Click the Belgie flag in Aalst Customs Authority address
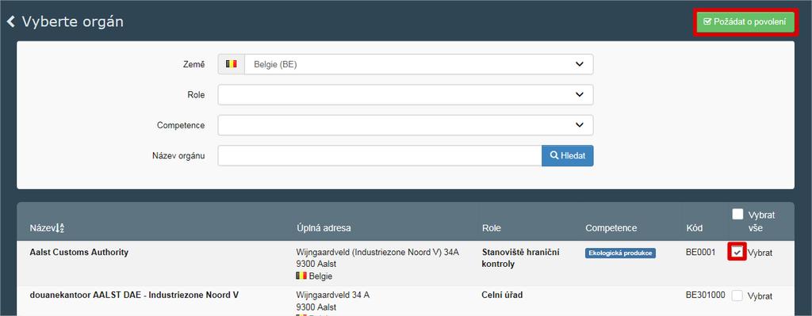Viewport: 812px width, 316px height. pyautogui.click(x=301, y=276)
